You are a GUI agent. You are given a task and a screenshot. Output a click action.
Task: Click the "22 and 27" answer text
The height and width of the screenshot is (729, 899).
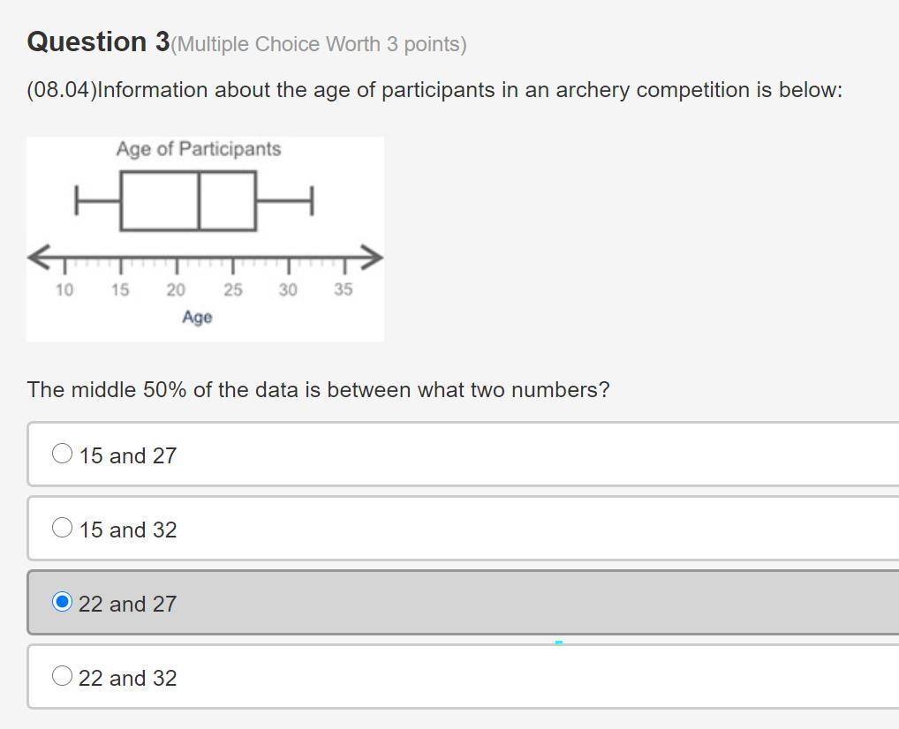point(128,604)
